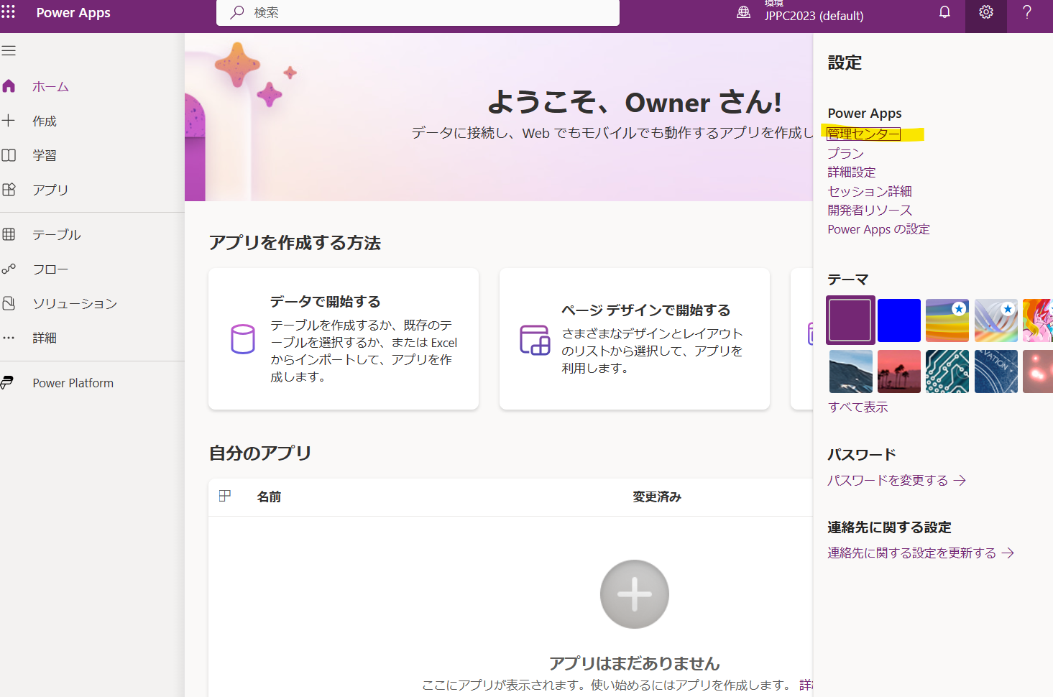This screenshot has width=1053, height=697.
Task: Select 作成 in the navigation menu
Action: [45, 121]
